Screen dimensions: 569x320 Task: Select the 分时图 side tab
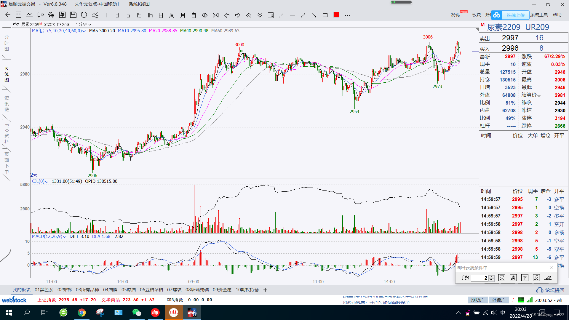pos(7,43)
